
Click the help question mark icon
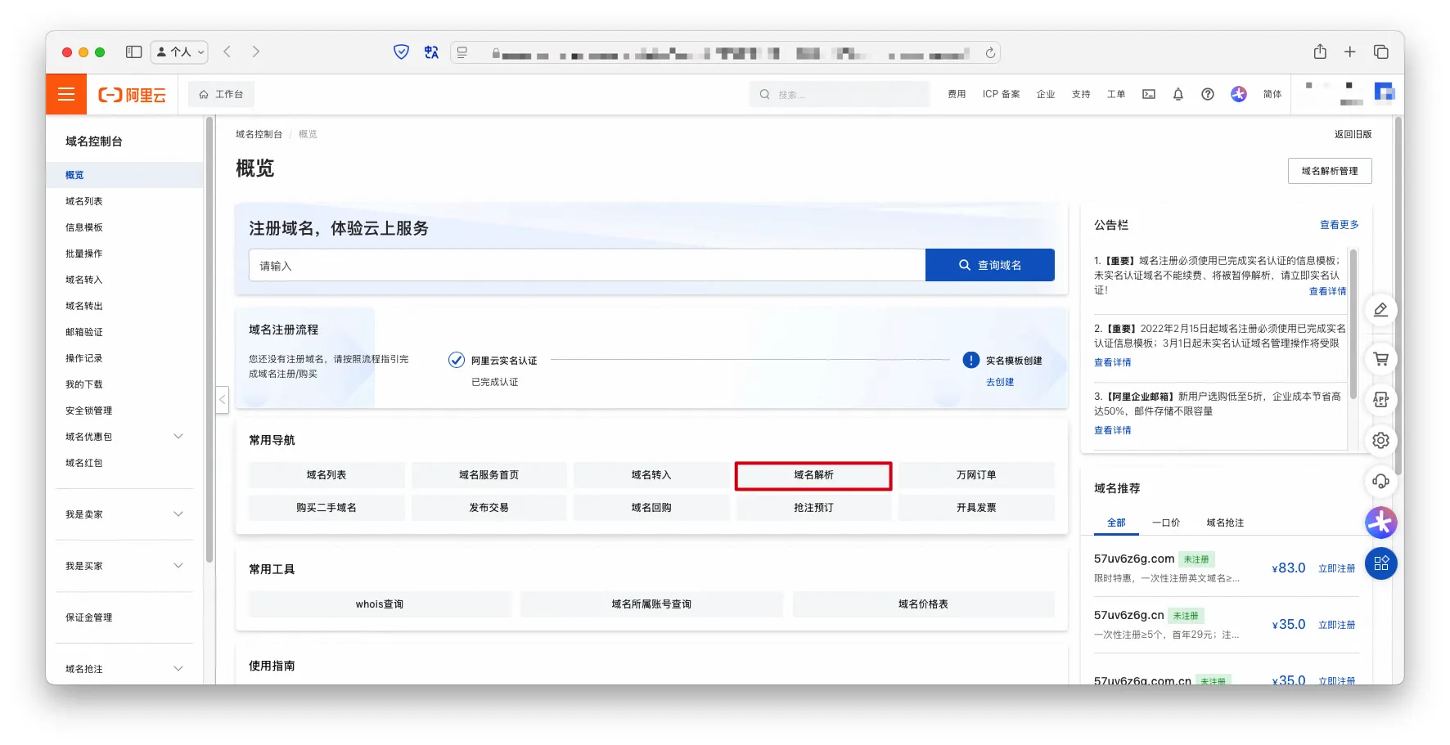(x=1208, y=94)
